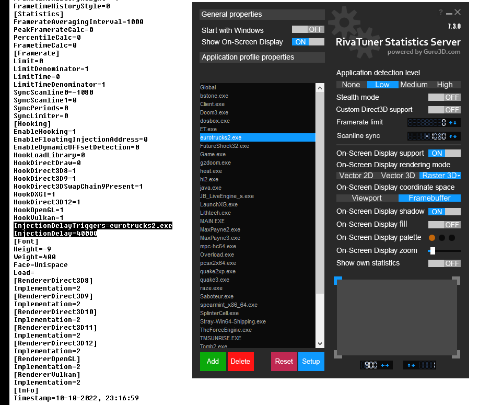Choose Vector 2D rendering mode
This screenshot has width=479, height=405.
click(356, 176)
